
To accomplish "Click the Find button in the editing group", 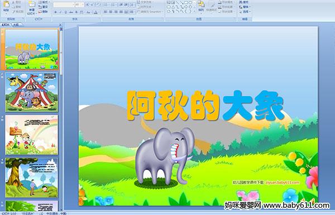I will coord(244,2).
